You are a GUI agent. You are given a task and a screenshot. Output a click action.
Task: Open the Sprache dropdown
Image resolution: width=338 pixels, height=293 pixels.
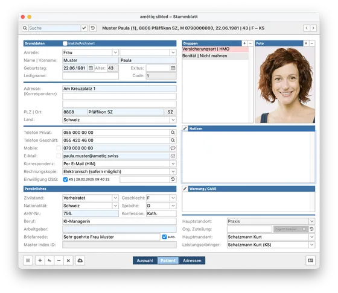(173, 206)
